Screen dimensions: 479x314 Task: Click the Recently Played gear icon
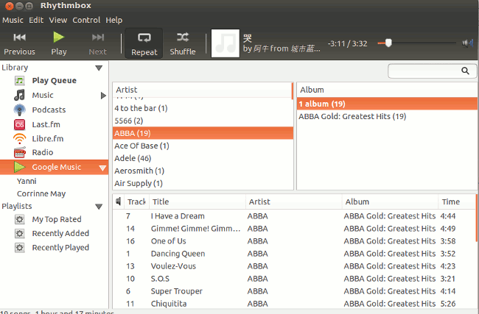pos(20,248)
